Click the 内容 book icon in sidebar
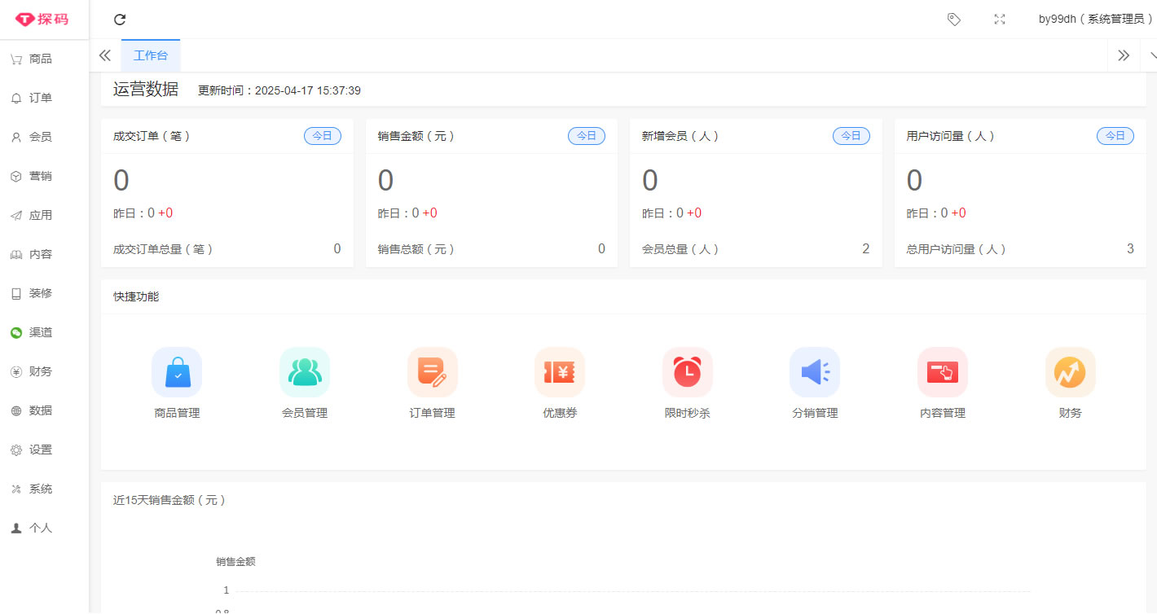The height and width of the screenshot is (614, 1157). click(x=16, y=255)
